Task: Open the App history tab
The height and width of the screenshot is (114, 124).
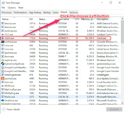Action: (35, 12)
